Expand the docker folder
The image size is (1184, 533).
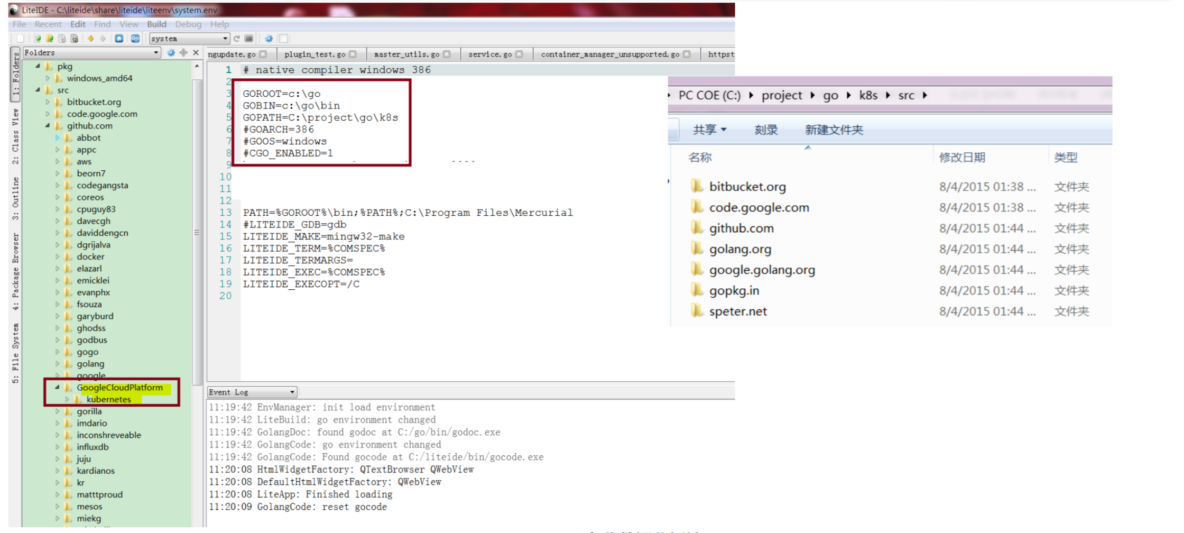click(57, 256)
